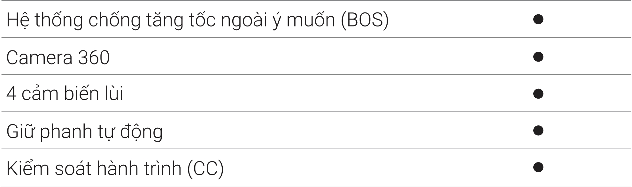The image size is (632, 187).
Task: Click the top border line above BOS row
Action: [316, 1]
